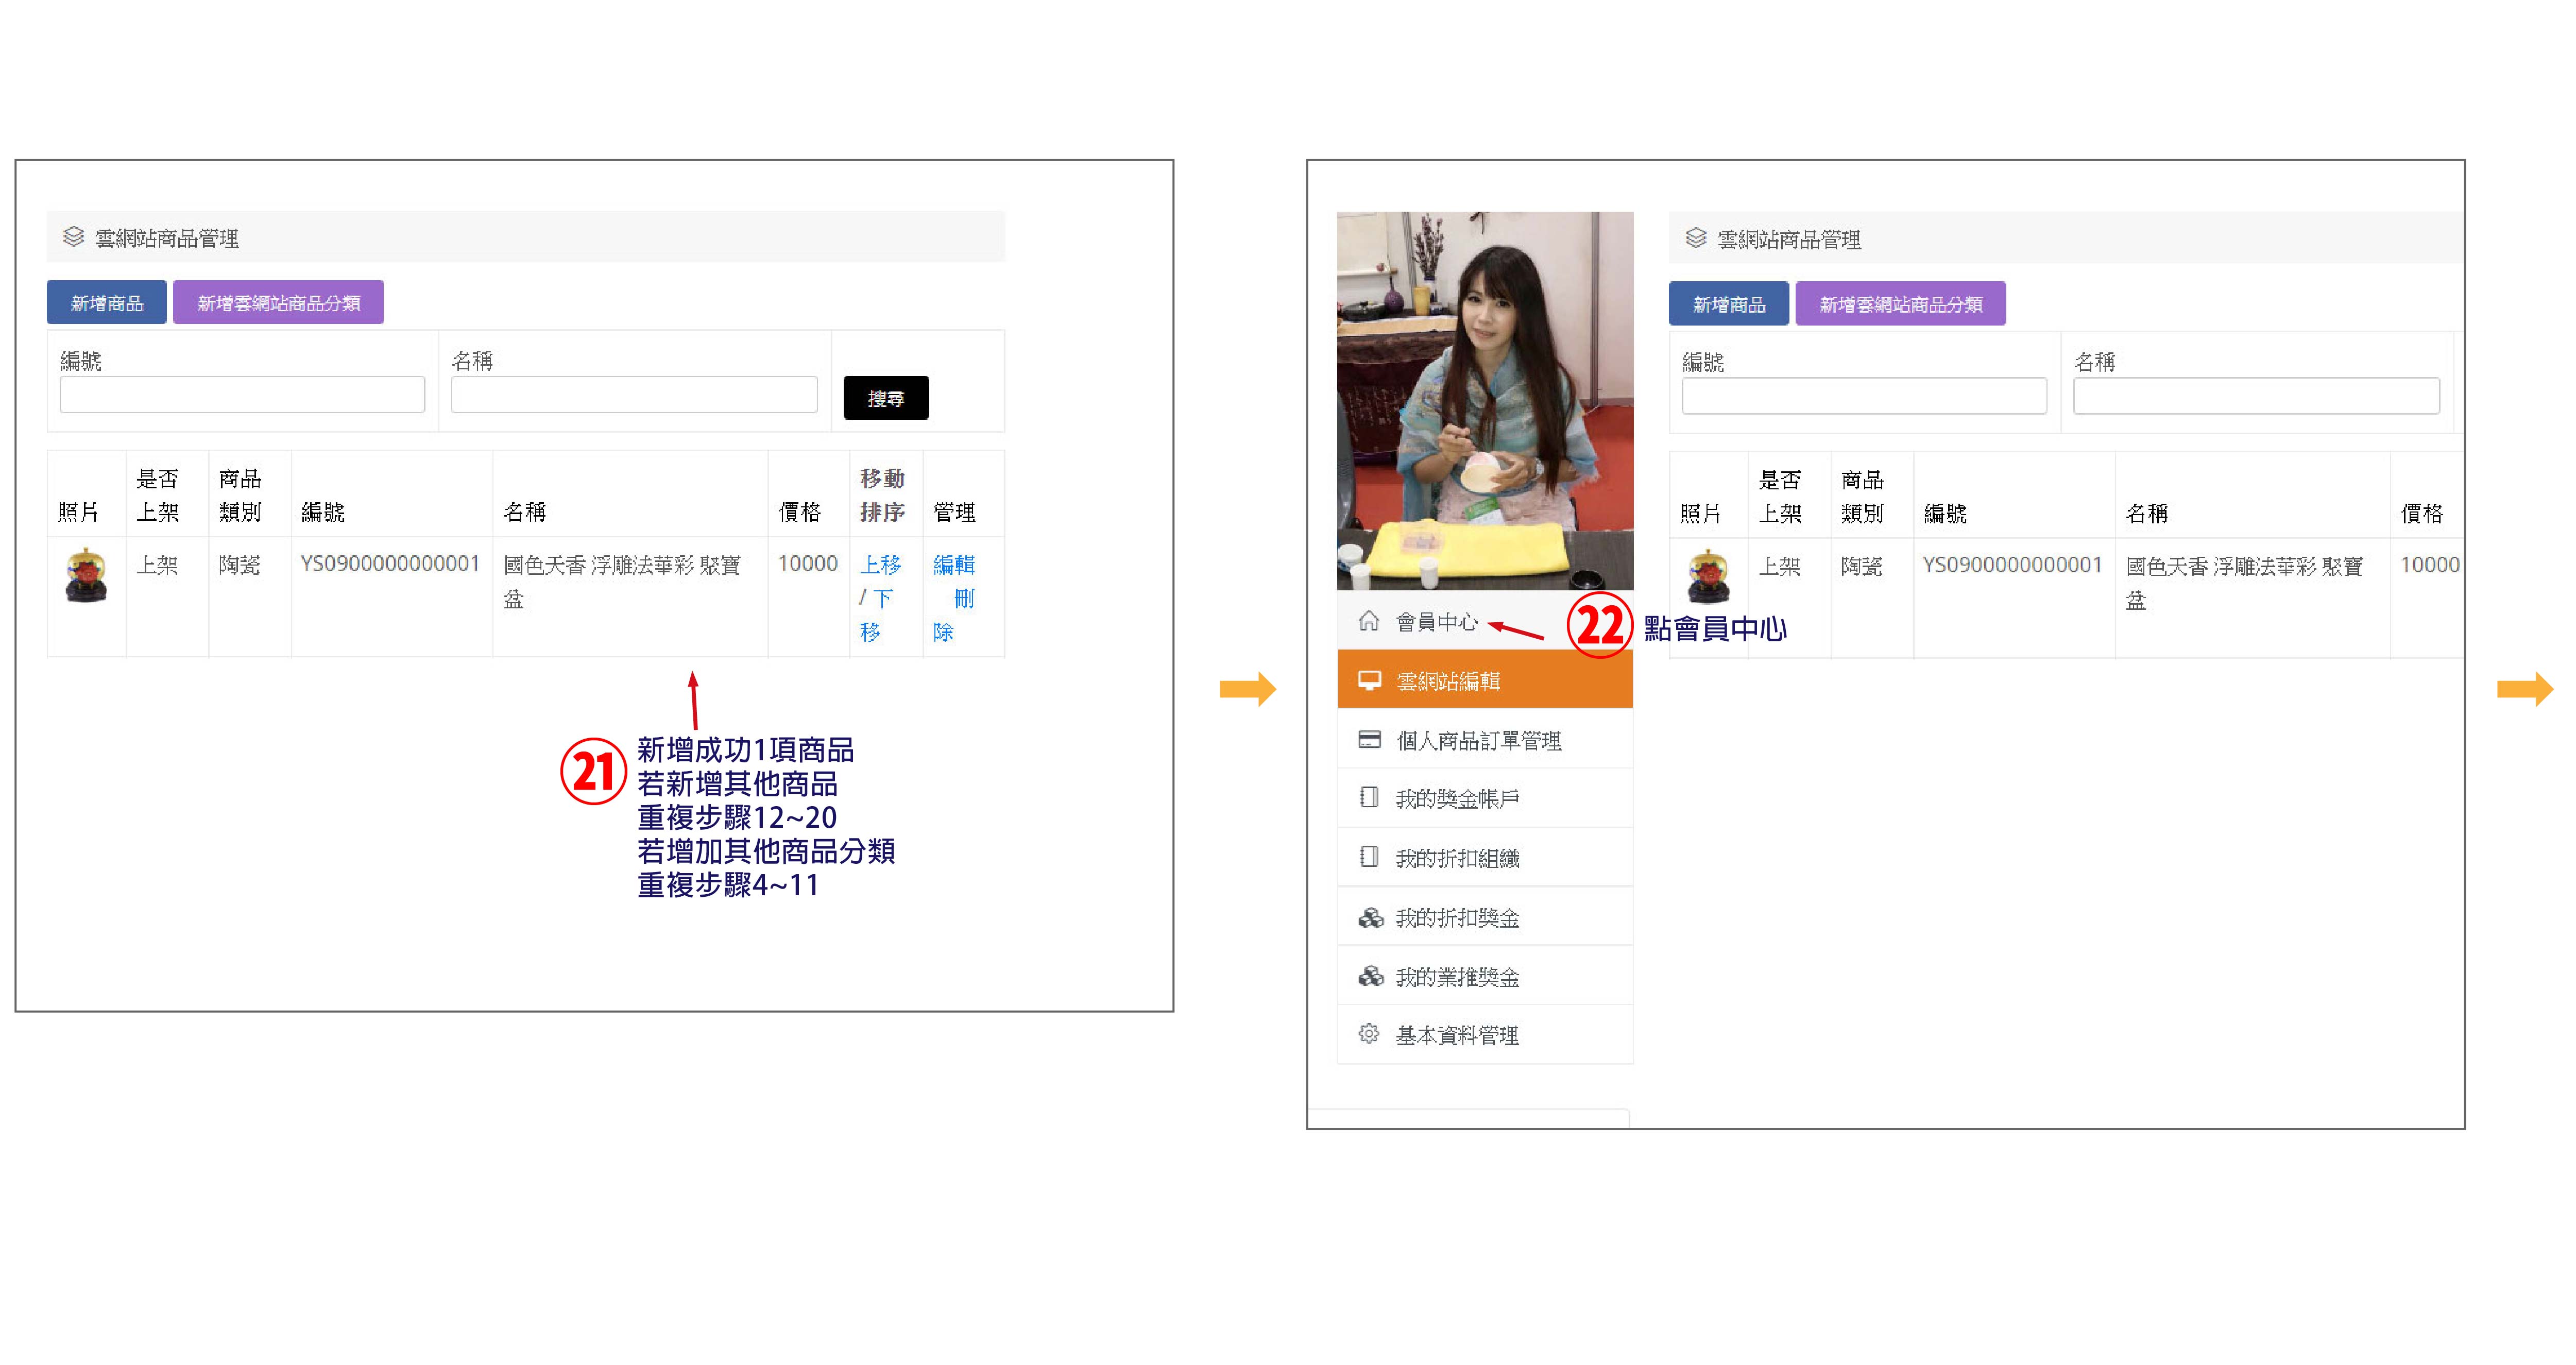Click price 10000 in left table
Screen dimensions: 2576x1365
tap(808, 563)
